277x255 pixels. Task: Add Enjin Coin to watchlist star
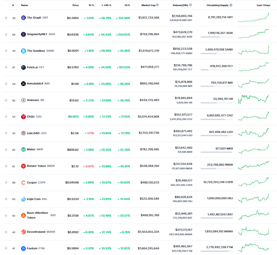[x=6, y=199]
